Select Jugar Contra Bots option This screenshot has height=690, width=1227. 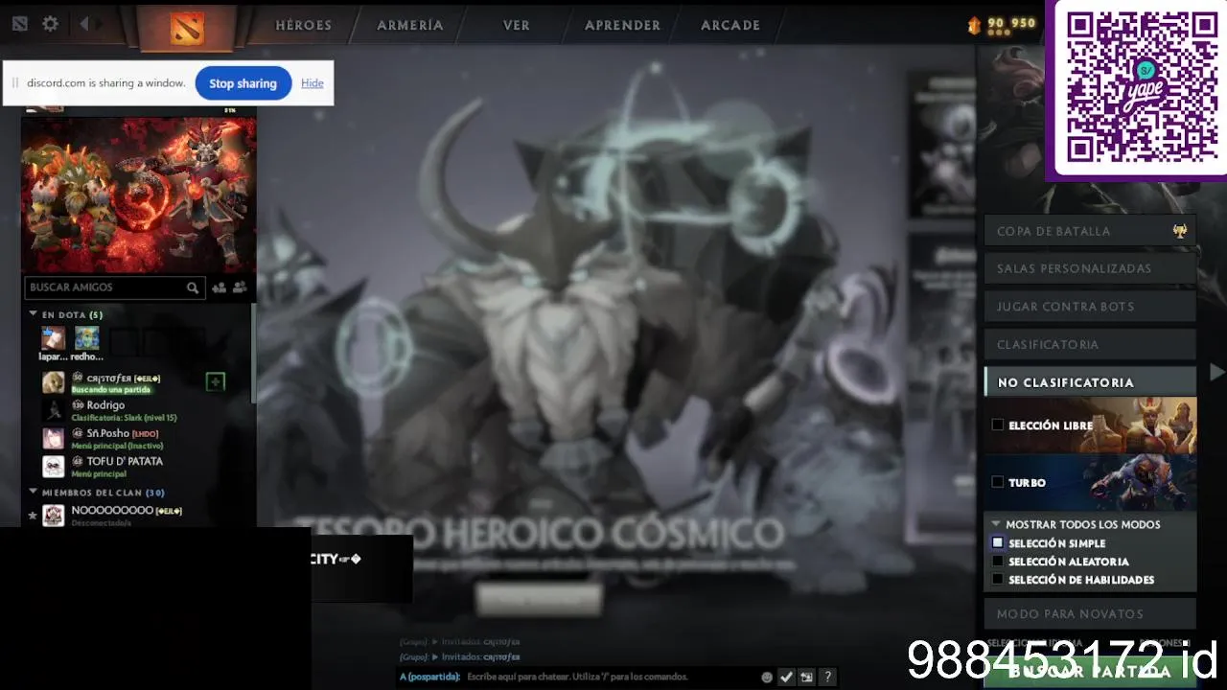1091,307
